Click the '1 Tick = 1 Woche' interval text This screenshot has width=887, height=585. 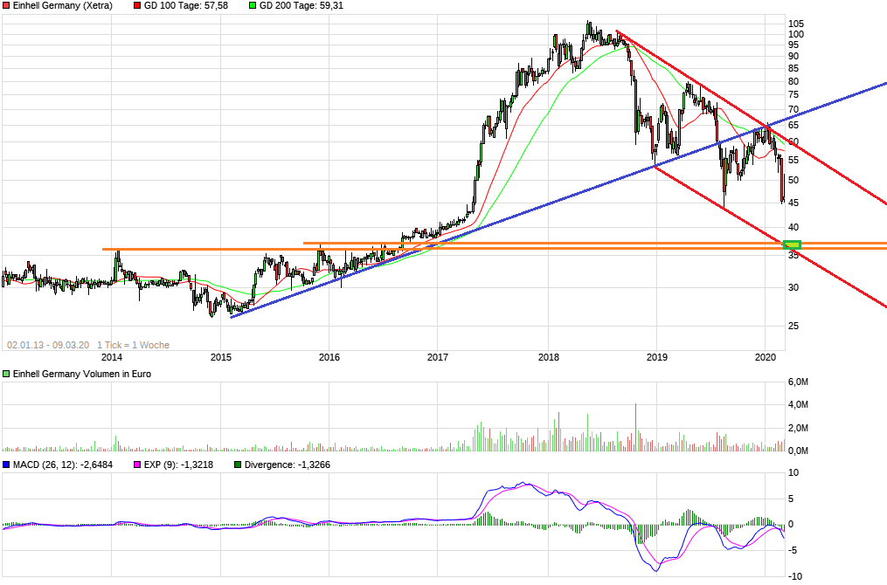pos(133,345)
